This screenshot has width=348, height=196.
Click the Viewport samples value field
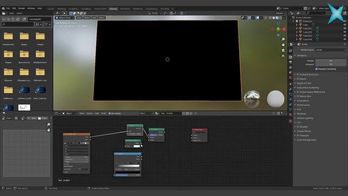(x=331, y=64)
